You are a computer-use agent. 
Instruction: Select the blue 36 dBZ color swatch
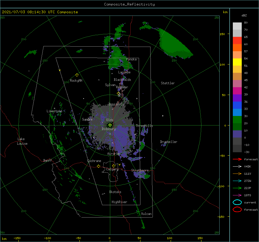[237, 105]
